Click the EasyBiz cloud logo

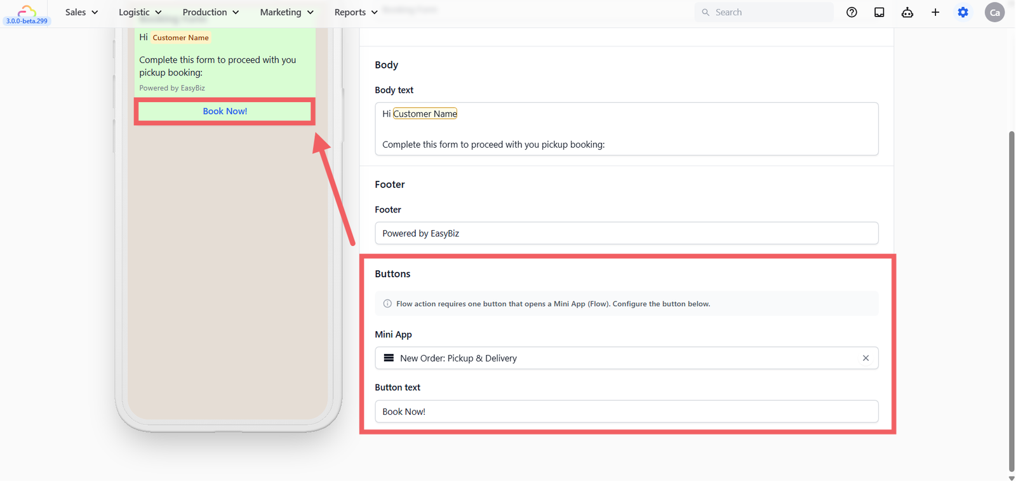[x=27, y=10]
